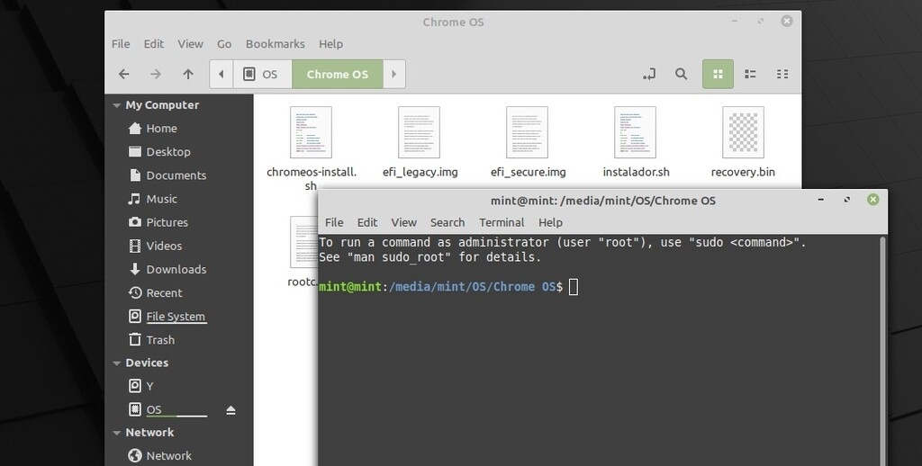The image size is (922, 466).
Task: Select the efi_legacy.img file
Action: click(x=420, y=142)
